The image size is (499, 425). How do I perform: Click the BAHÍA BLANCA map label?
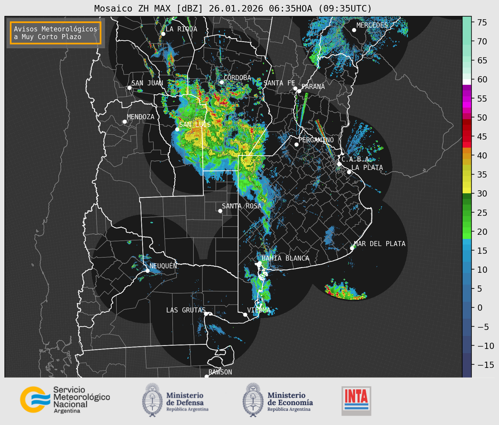pos(285,258)
